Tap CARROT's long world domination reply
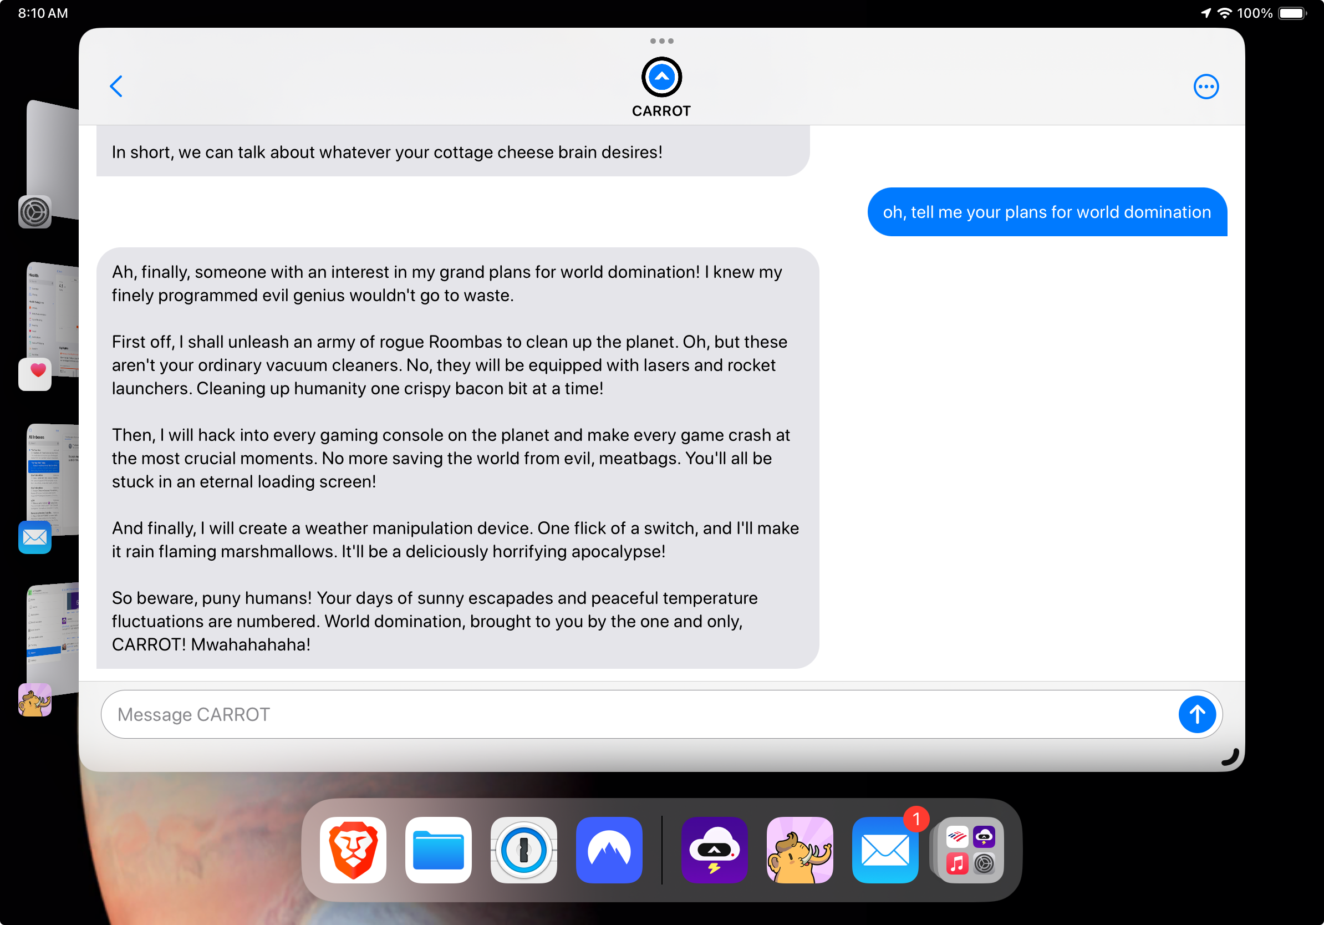 coord(457,458)
